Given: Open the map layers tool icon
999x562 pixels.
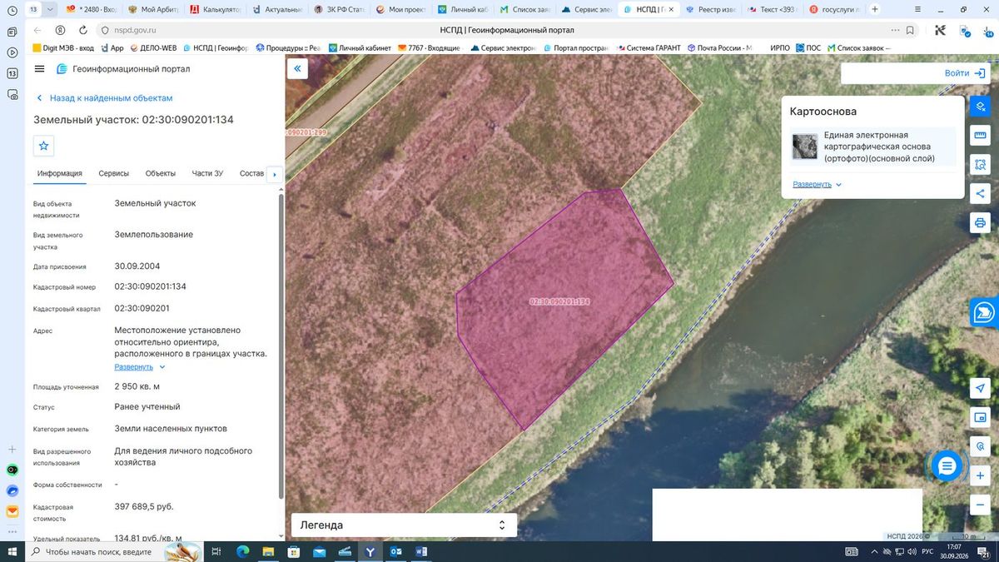Looking at the screenshot, I should [x=980, y=107].
